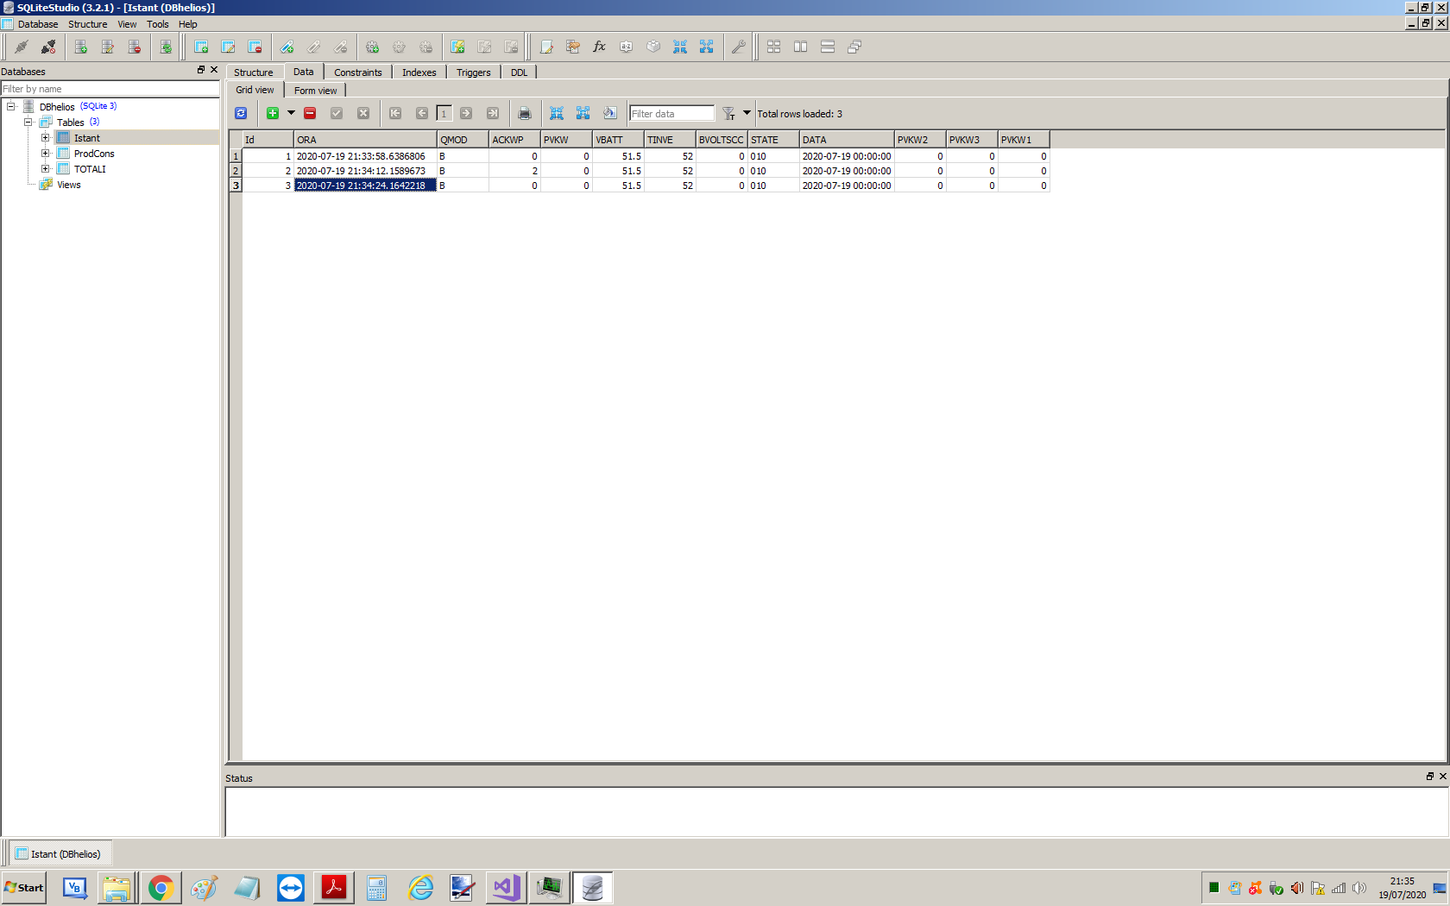Open SQL editor from the toolbar
This screenshot has height=906, width=1450.
[546, 47]
